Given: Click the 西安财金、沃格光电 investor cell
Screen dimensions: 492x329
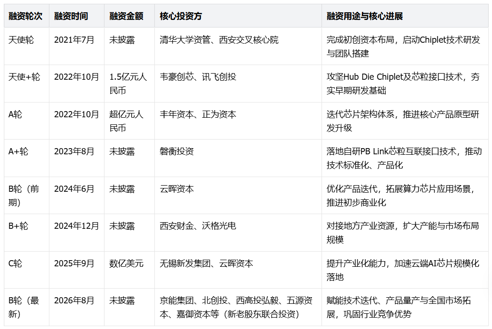Looking at the screenshot, I should (238, 233).
